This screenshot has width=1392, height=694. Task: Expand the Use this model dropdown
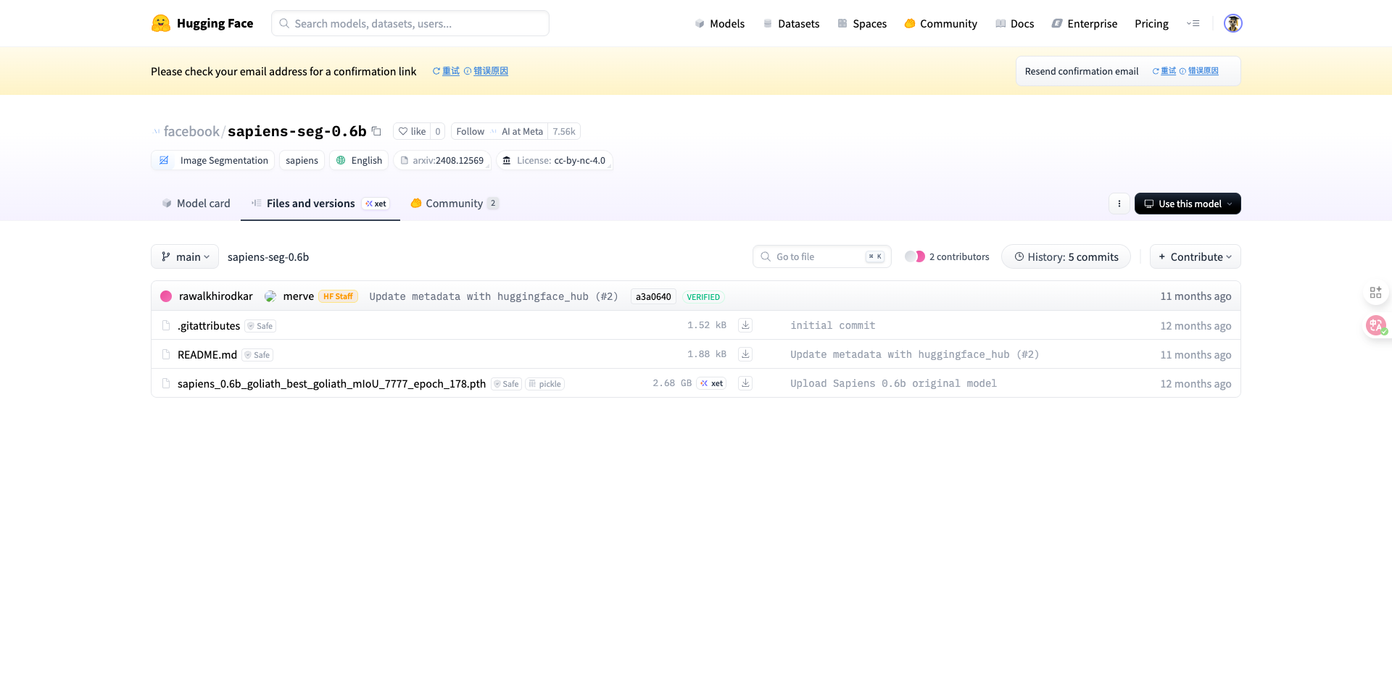[x=1188, y=204]
